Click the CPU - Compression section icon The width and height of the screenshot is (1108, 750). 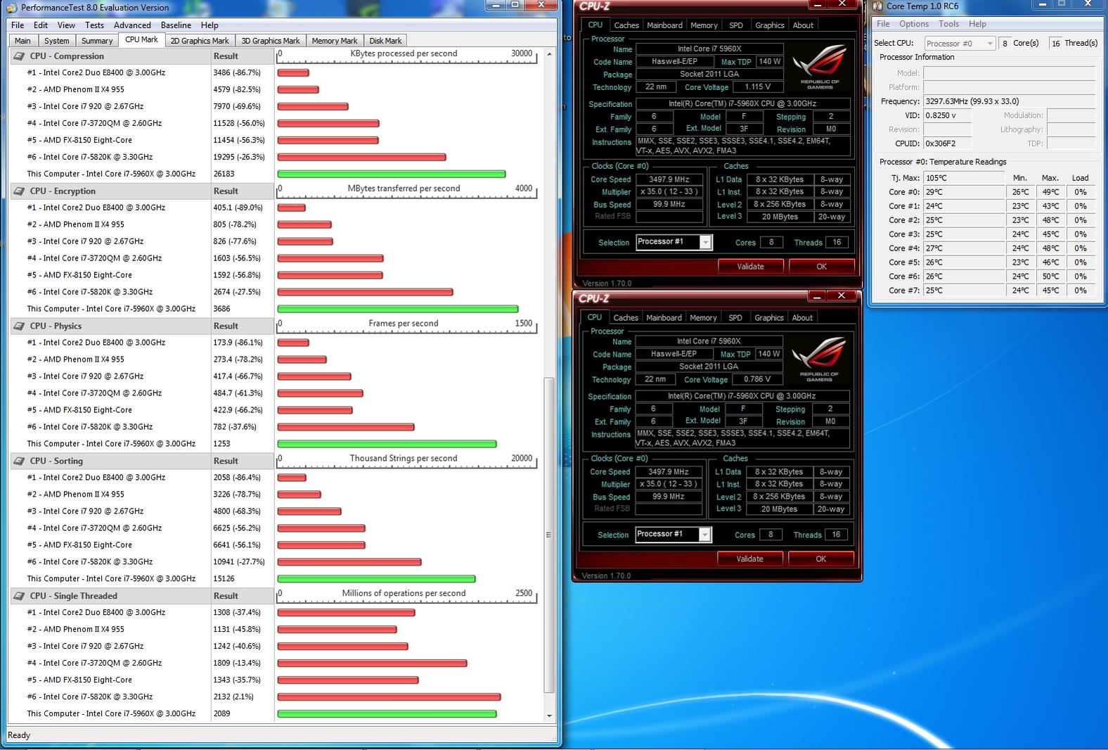18,56
